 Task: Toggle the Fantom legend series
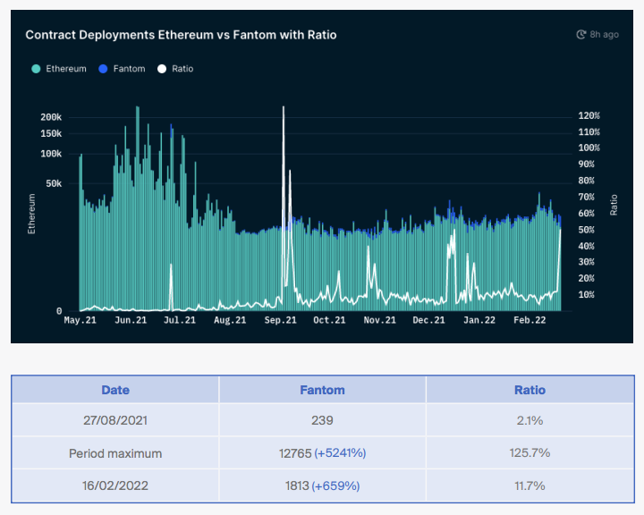coord(129,69)
